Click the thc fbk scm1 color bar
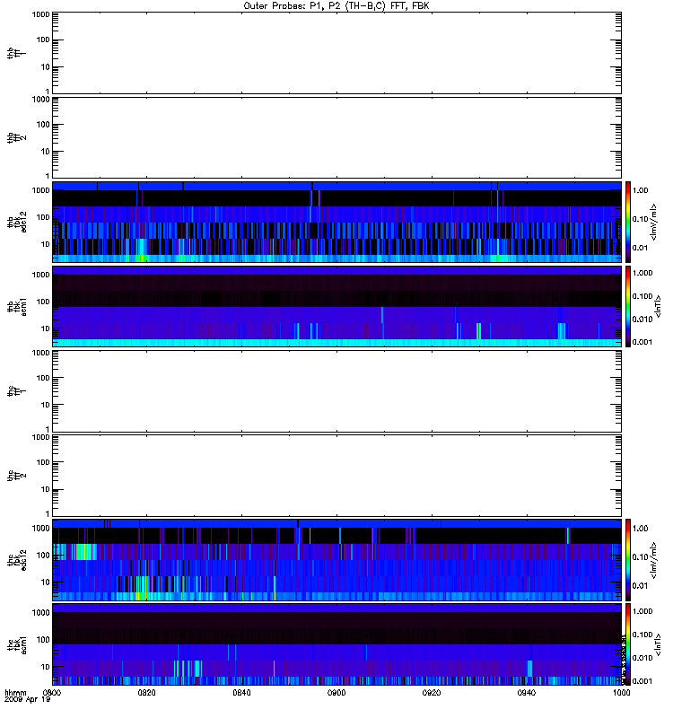This screenshot has width=673, height=718. click(x=628, y=644)
